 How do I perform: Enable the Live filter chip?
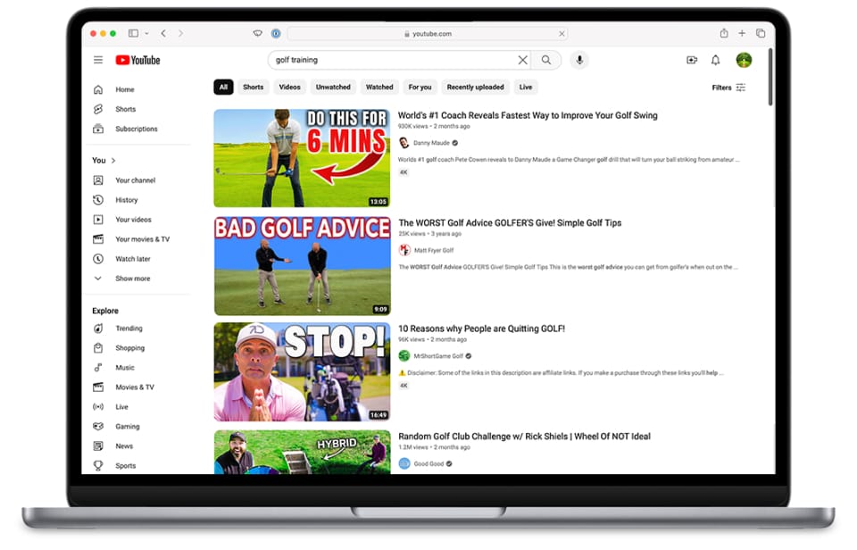coord(526,87)
